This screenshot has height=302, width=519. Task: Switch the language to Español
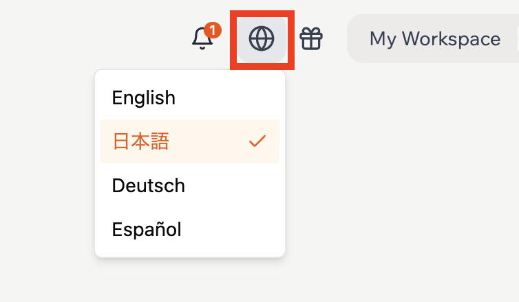point(147,229)
